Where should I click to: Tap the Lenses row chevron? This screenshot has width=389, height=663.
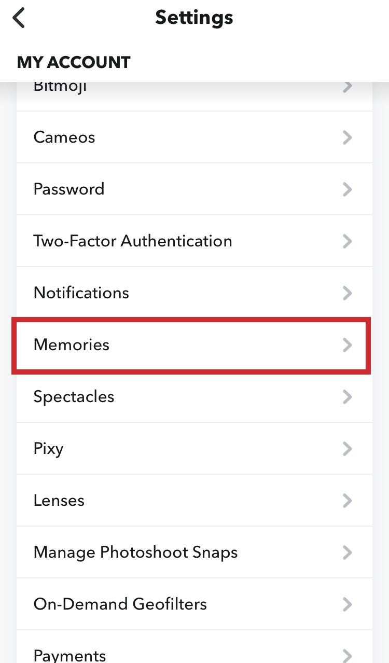pos(348,501)
